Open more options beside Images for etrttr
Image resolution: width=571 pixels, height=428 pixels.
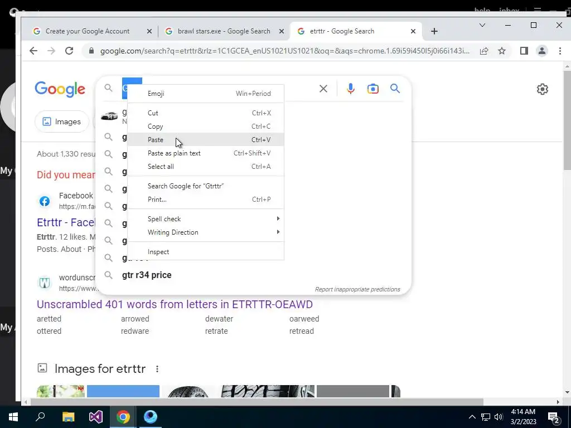(157, 369)
